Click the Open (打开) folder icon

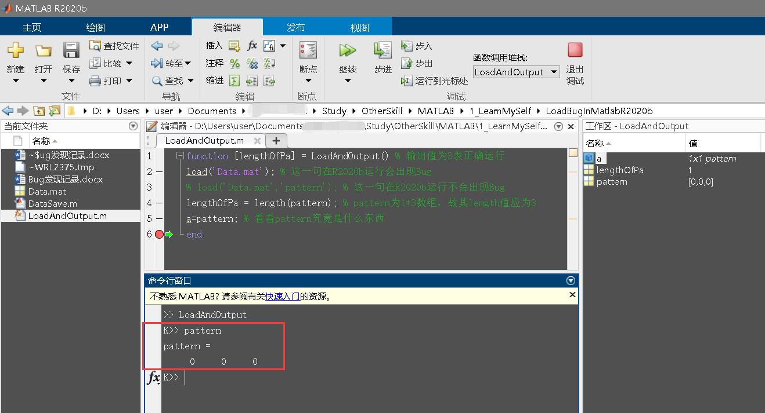(44, 51)
